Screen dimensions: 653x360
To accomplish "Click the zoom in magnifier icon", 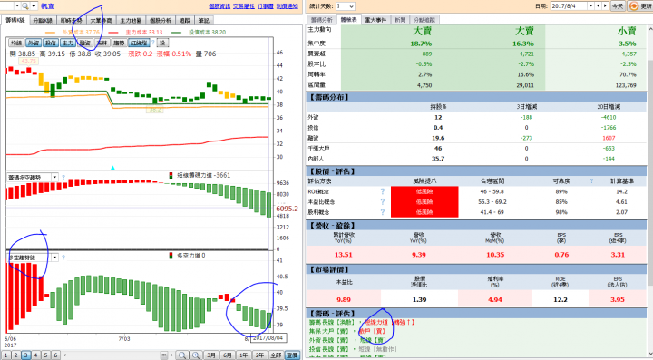I will [196, 355].
